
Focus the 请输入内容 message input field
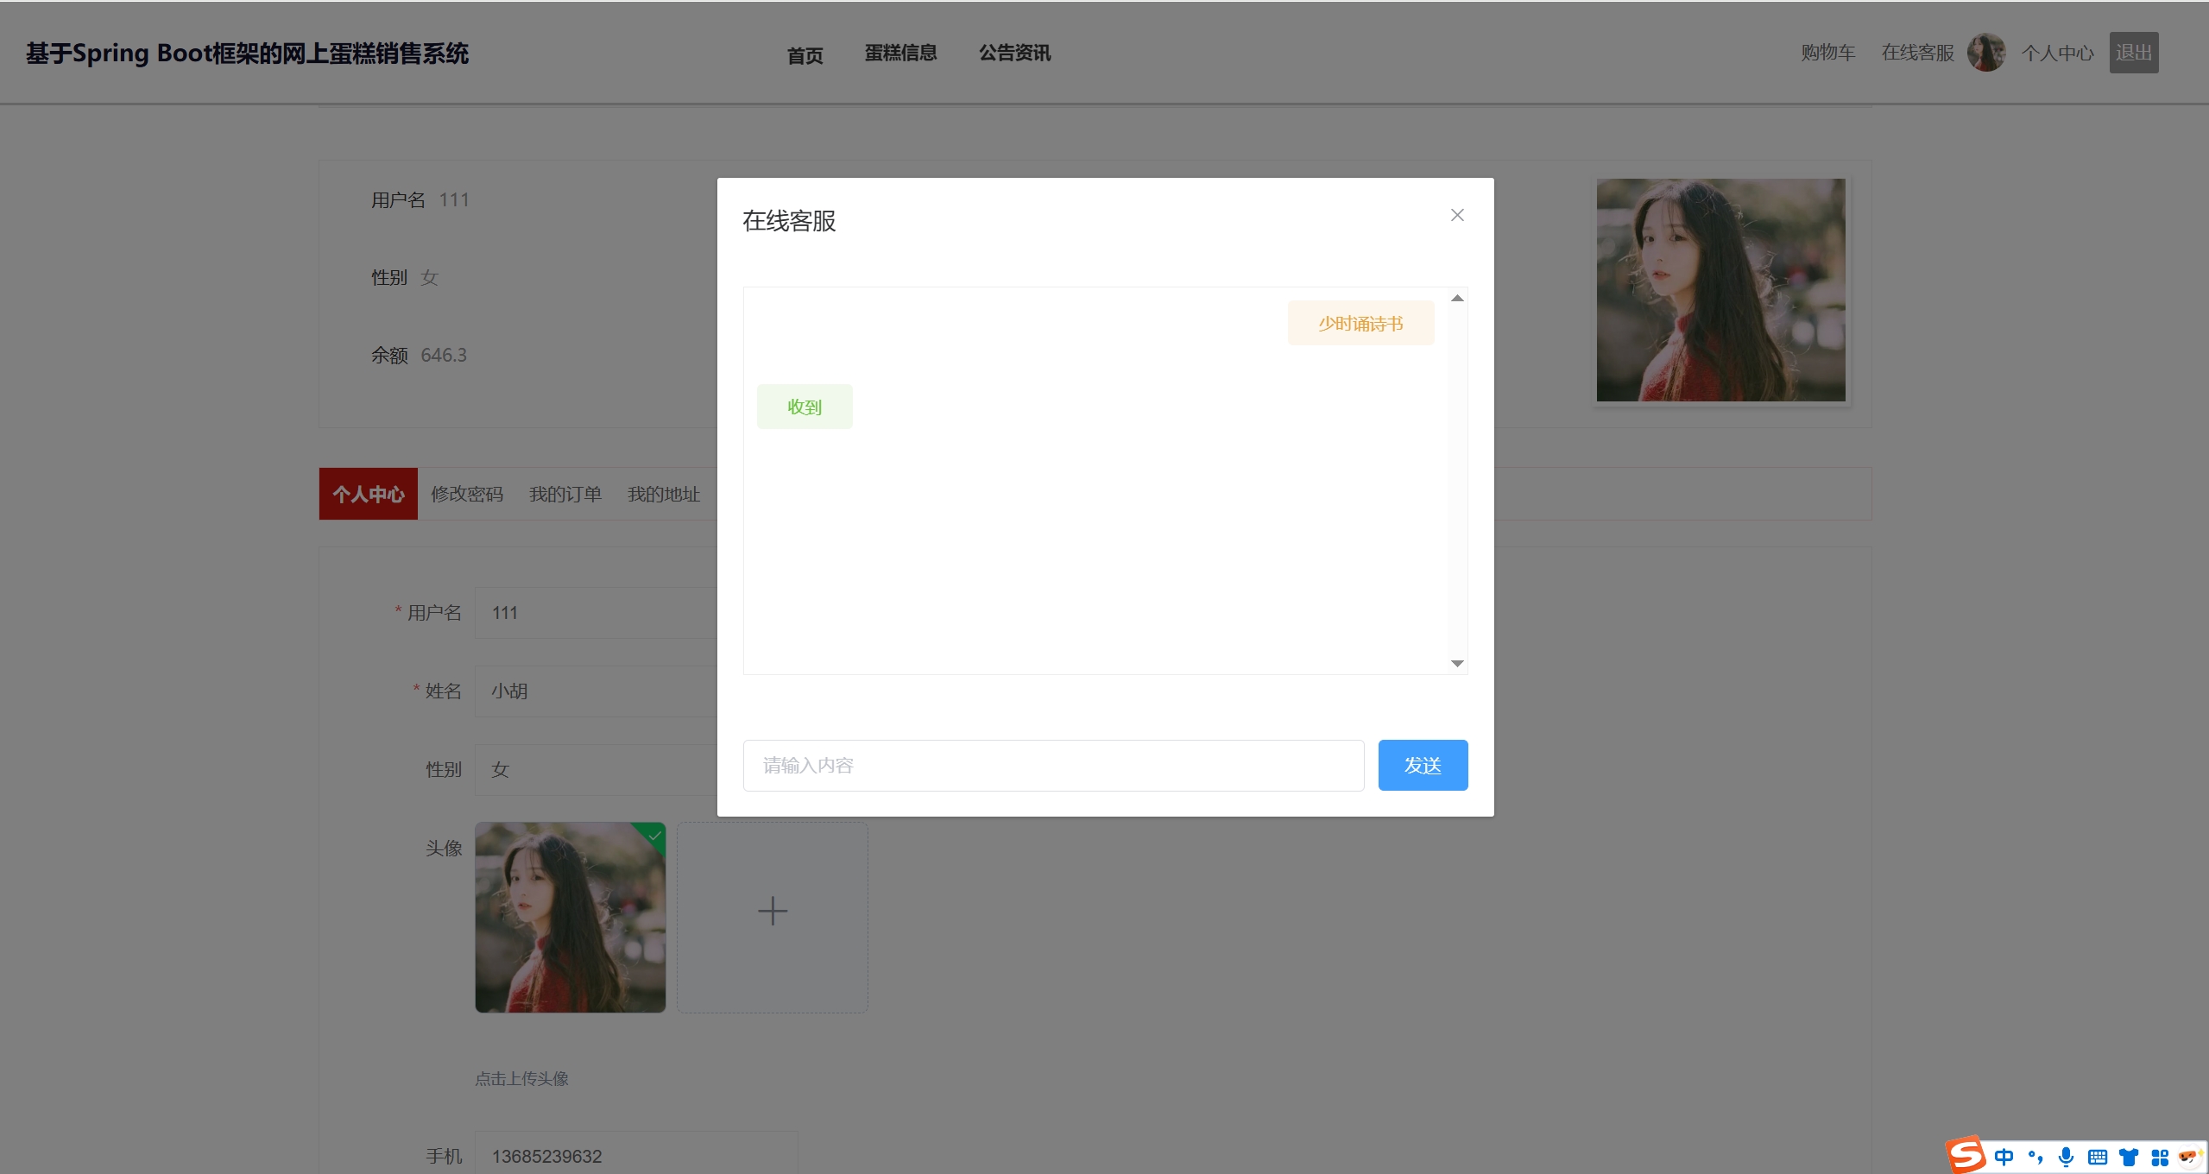coord(1053,765)
